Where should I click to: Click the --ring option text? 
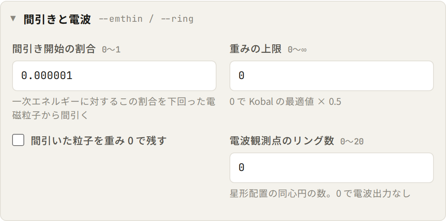click(177, 19)
